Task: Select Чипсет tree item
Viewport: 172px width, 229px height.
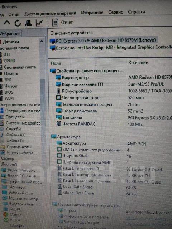Action: pyautogui.click(x=11, y=86)
